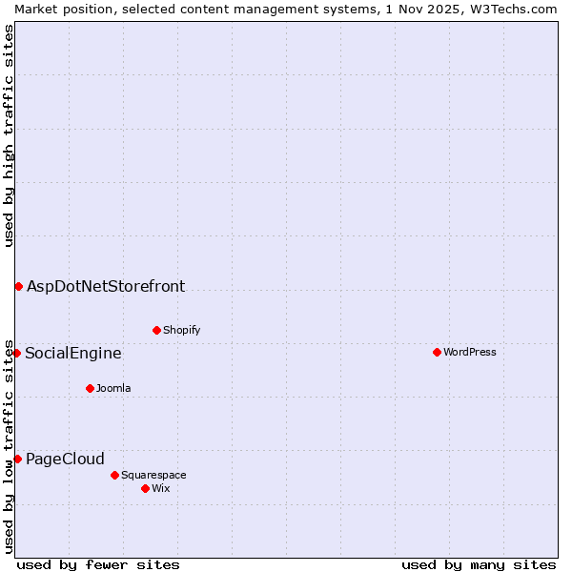
Task: Click the AspDotNetStorefront text label
Action: pyautogui.click(x=106, y=286)
